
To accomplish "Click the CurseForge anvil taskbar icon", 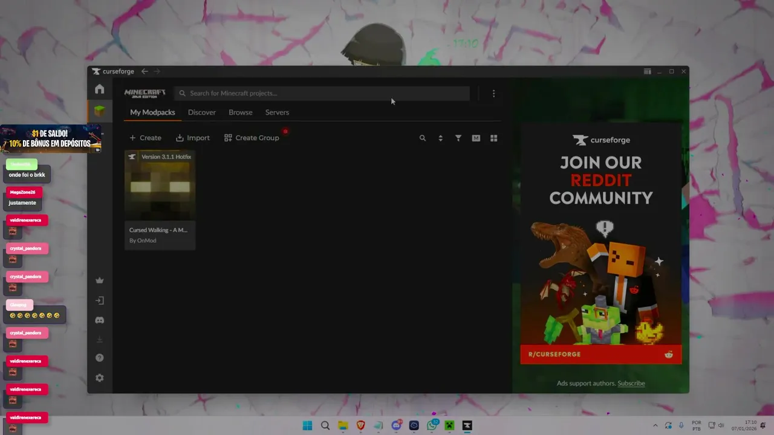I will (x=467, y=425).
